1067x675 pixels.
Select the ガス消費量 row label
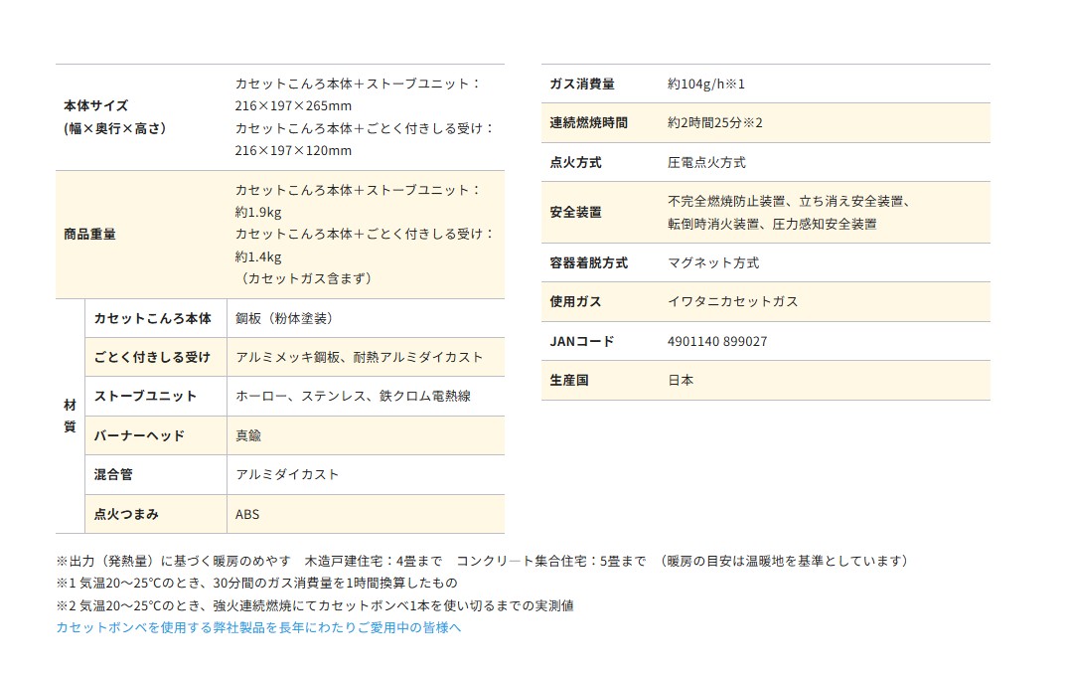coord(582,84)
